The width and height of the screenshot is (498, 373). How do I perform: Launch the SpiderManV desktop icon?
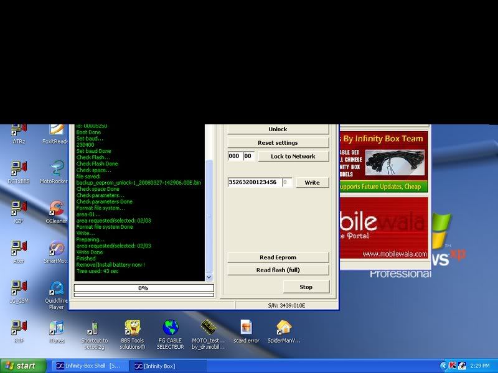[x=284, y=332]
